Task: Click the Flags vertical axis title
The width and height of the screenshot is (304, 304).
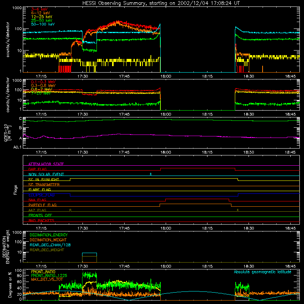Action: pos(16,190)
